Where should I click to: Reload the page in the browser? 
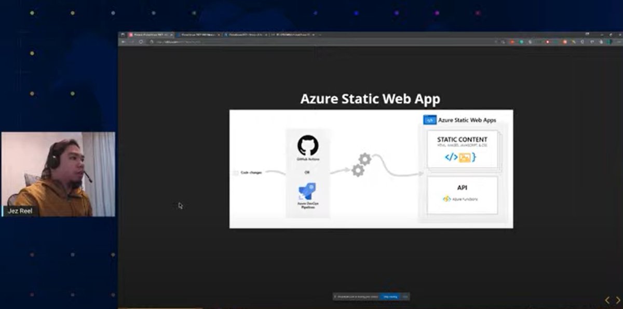(x=141, y=41)
